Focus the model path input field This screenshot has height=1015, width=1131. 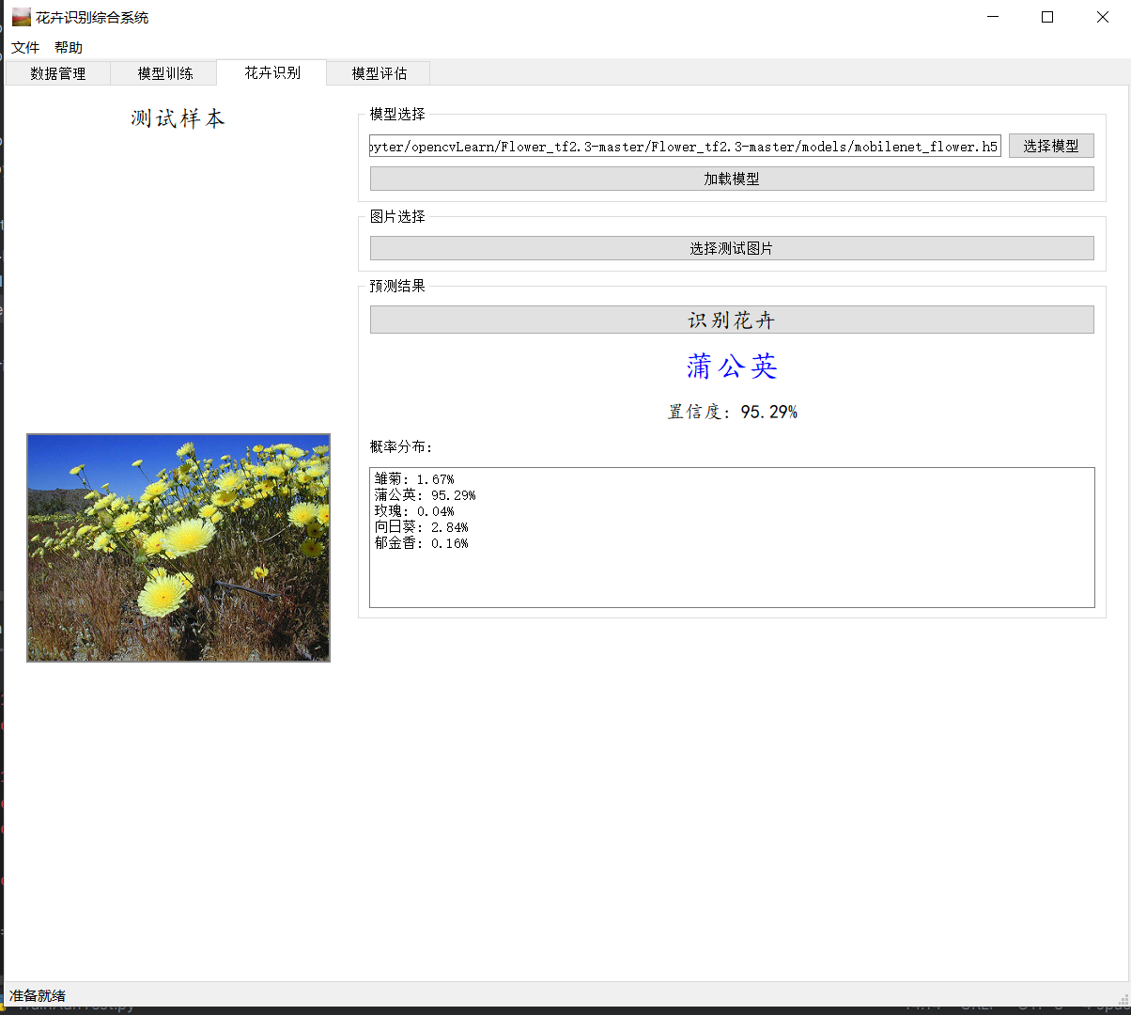coord(685,146)
